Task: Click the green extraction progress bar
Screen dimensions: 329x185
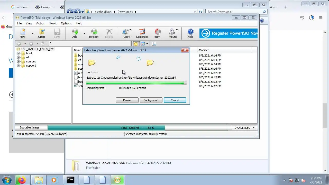Action: pyautogui.click(x=136, y=83)
